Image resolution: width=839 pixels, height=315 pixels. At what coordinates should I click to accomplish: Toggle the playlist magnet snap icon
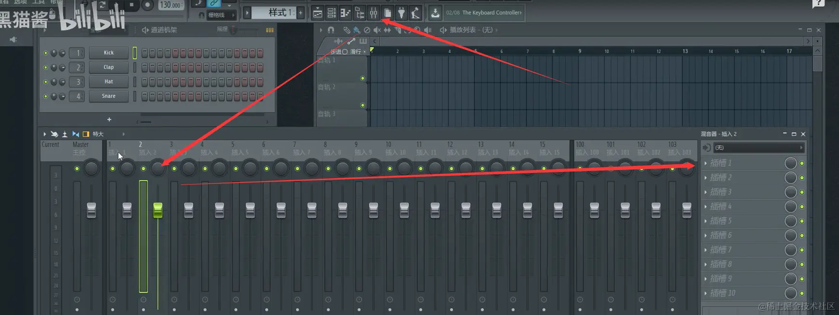tap(331, 30)
